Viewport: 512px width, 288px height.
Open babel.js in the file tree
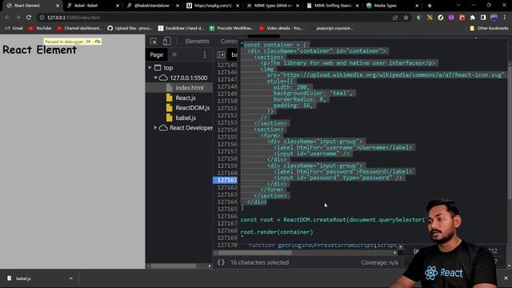pos(186,118)
